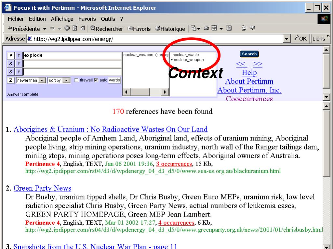
Task: Click the Z button beside newer than
Action: [11, 80]
